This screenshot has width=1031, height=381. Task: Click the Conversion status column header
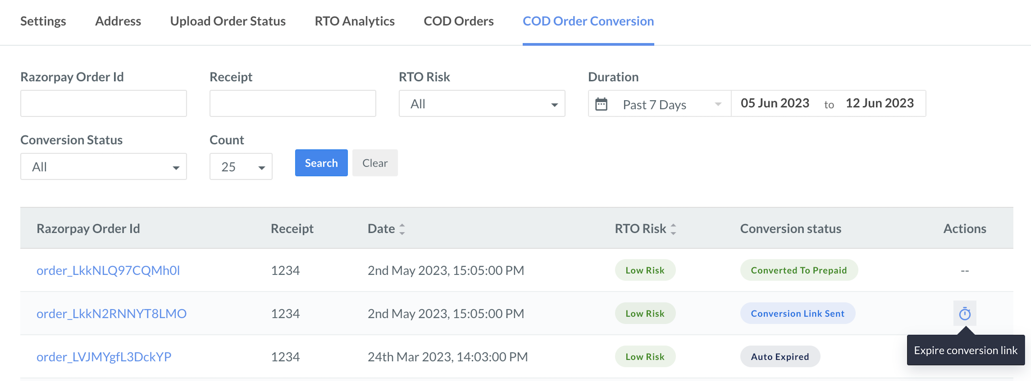click(791, 229)
